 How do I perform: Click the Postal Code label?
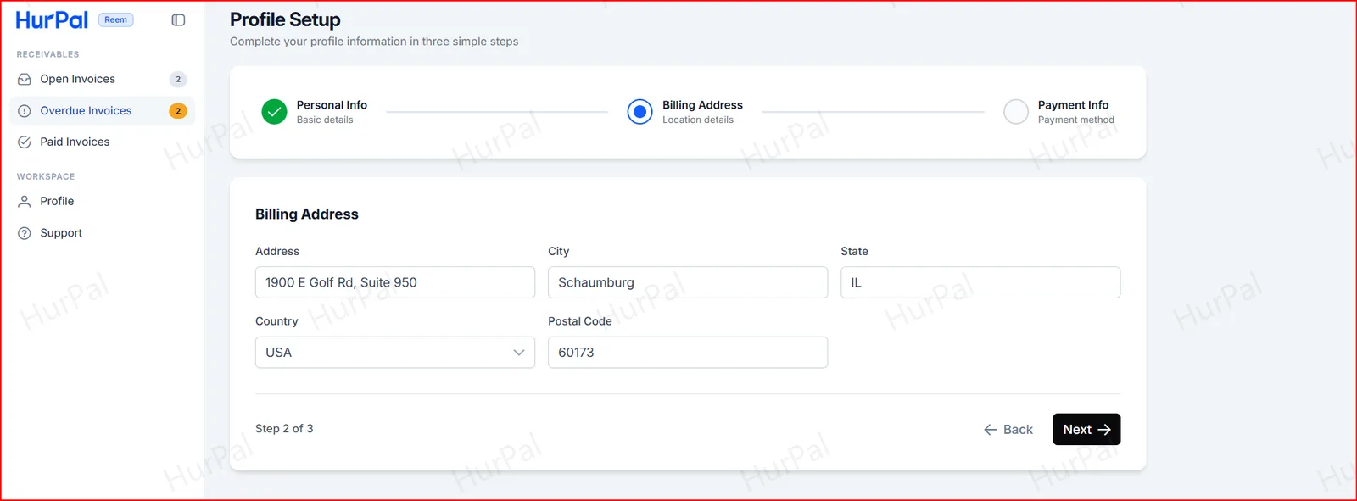coord(580,321)
